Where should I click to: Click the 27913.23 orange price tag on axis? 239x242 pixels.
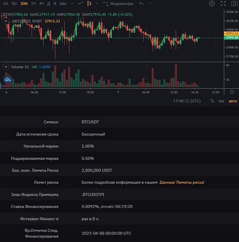pos(231,33)
